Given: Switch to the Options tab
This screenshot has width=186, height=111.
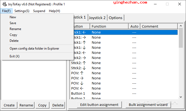Looking at the screenshot, I should point(115,18).
